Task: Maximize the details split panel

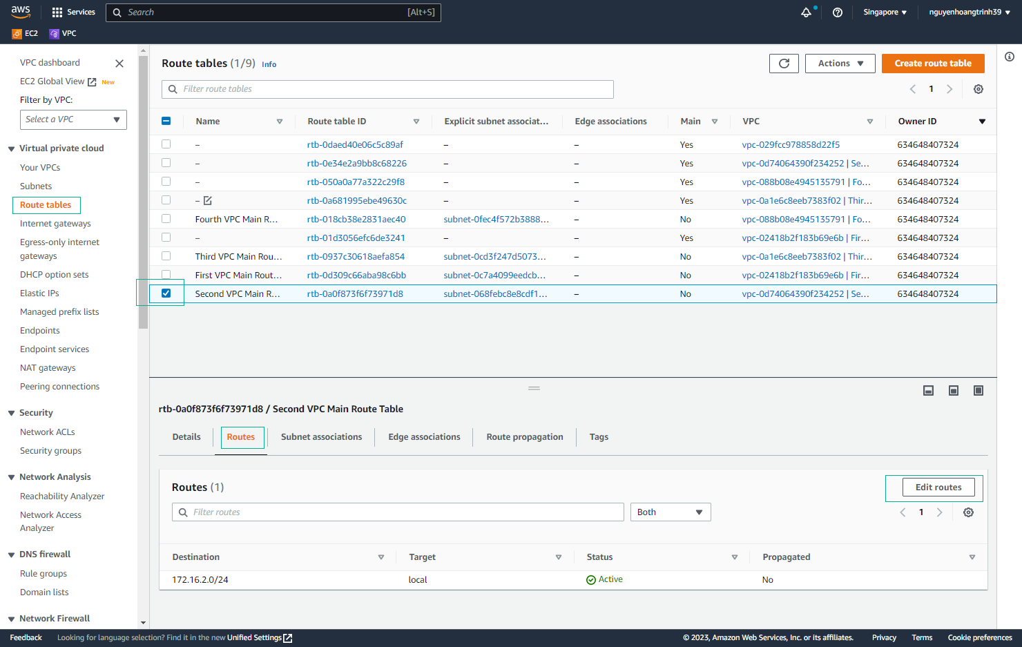Action: point(978,391)
